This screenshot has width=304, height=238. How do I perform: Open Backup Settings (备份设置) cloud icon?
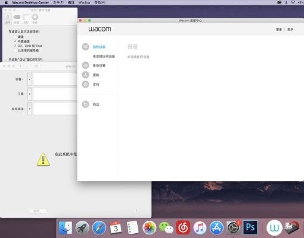[85, 65]
